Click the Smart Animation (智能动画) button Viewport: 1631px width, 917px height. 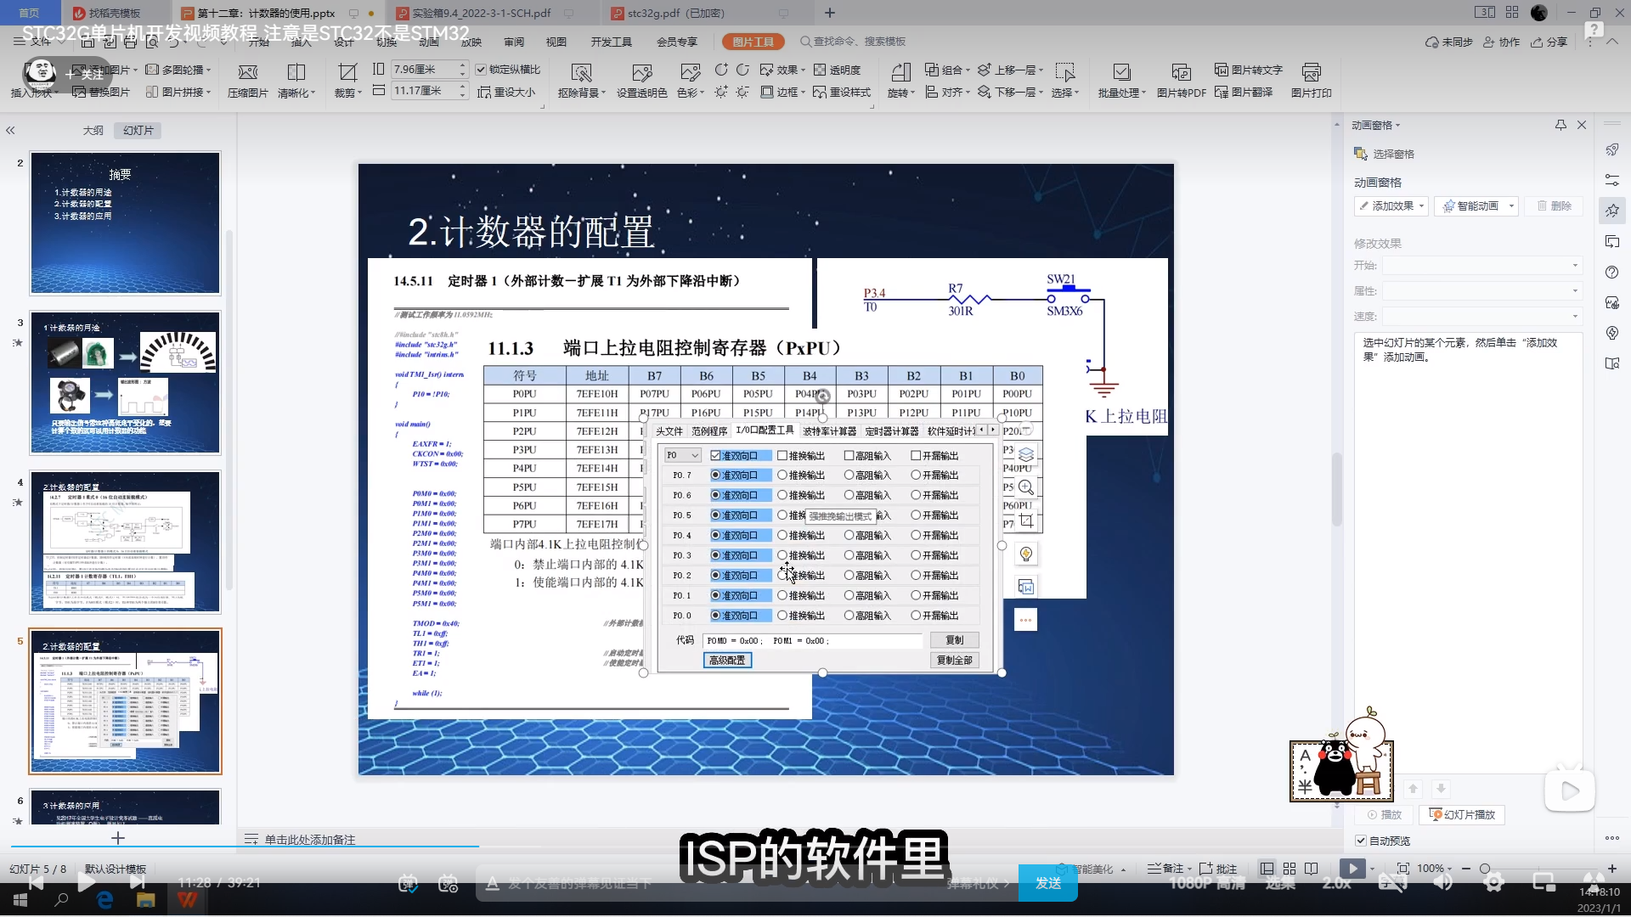1476,206
